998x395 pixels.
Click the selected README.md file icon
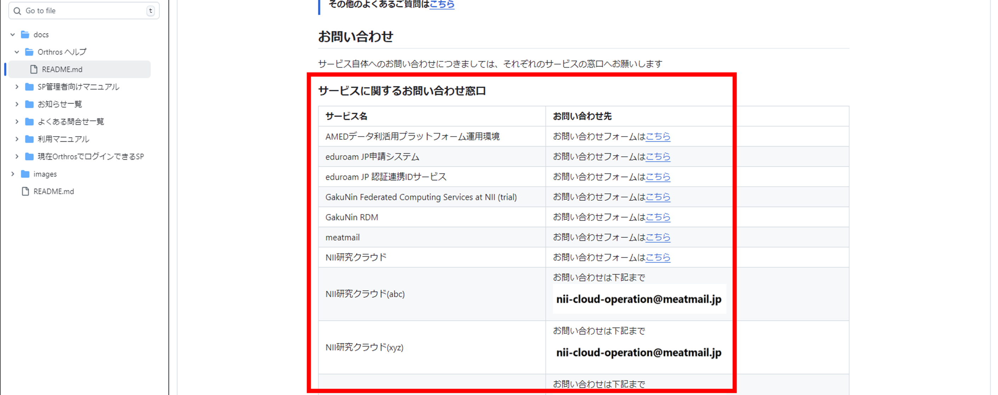coord(34,69)
